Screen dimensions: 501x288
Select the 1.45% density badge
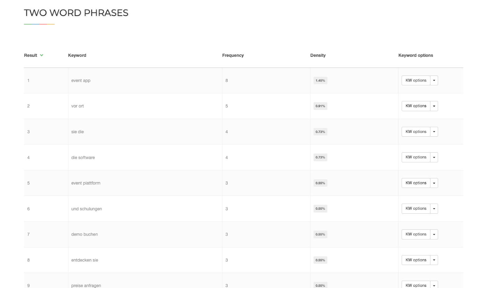(x=320, y=81)
